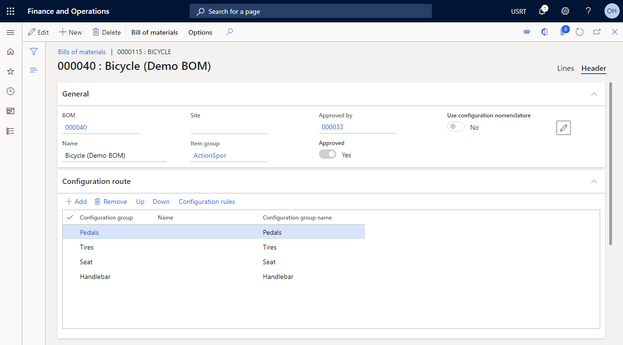Move row Down
Image resolution: width=623 pixels, height=345 pixels.
pyautogui.click(x=161, y=201)
